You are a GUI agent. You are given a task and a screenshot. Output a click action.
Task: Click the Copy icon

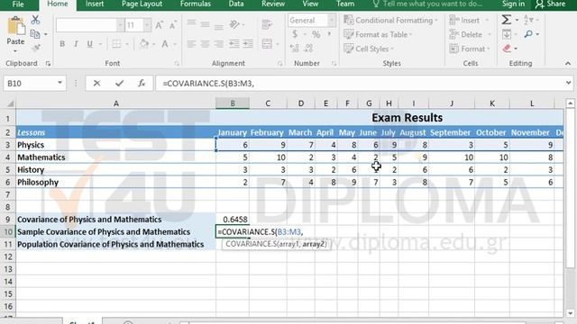pos(35,34)
